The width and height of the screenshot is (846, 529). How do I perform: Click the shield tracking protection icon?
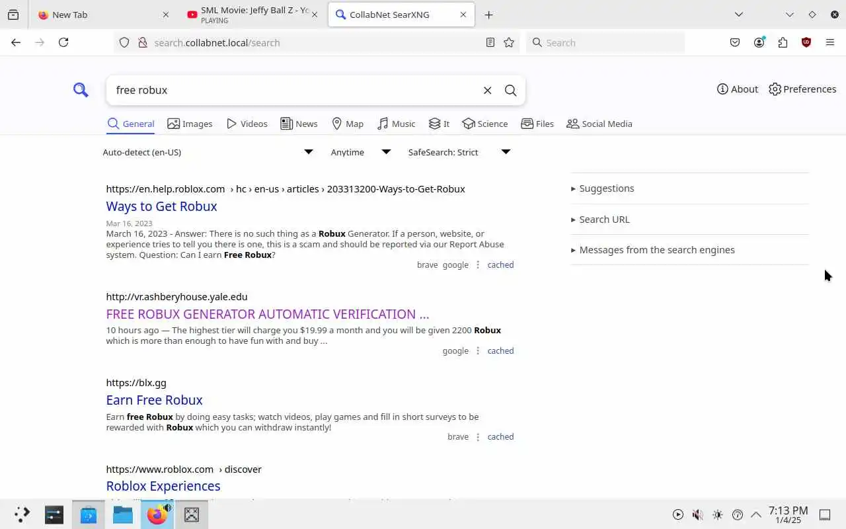point(124,42)
